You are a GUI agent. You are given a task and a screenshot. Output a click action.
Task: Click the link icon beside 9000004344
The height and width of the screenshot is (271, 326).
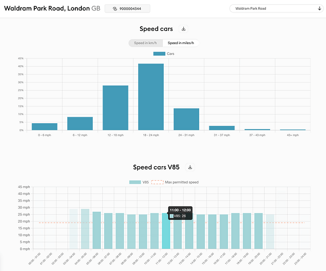pos(115,9)
